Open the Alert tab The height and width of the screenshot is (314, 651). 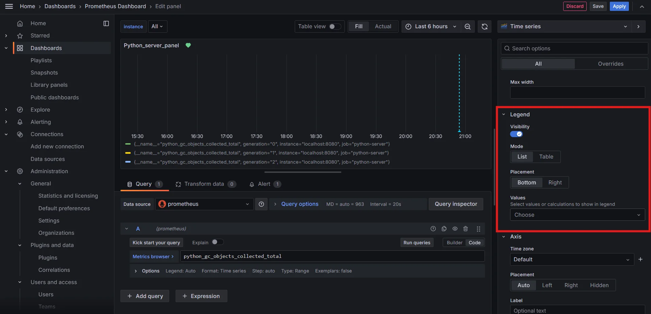[x=265, y=184]
